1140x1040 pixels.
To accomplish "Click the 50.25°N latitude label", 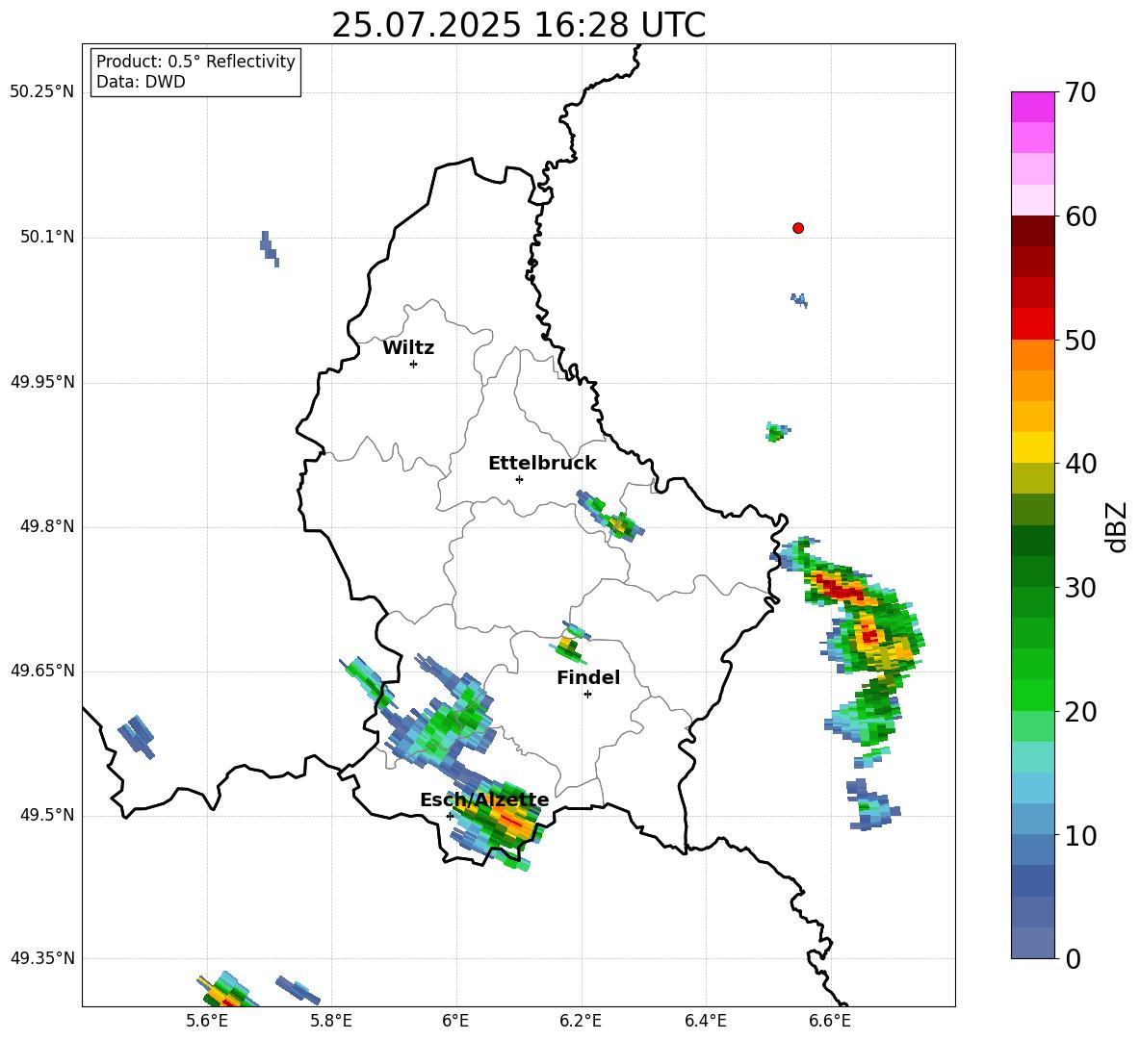I will (42, 92).
